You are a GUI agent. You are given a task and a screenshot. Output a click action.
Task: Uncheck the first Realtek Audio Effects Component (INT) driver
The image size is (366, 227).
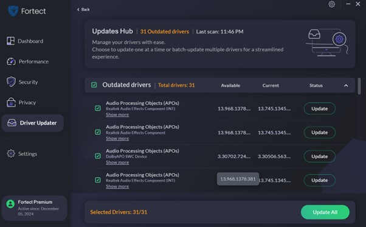click(x=98, y=108)
